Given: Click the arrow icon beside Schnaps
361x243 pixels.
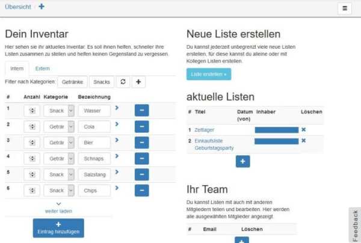Looking at the screenshot, I should [x=117, y=156].
